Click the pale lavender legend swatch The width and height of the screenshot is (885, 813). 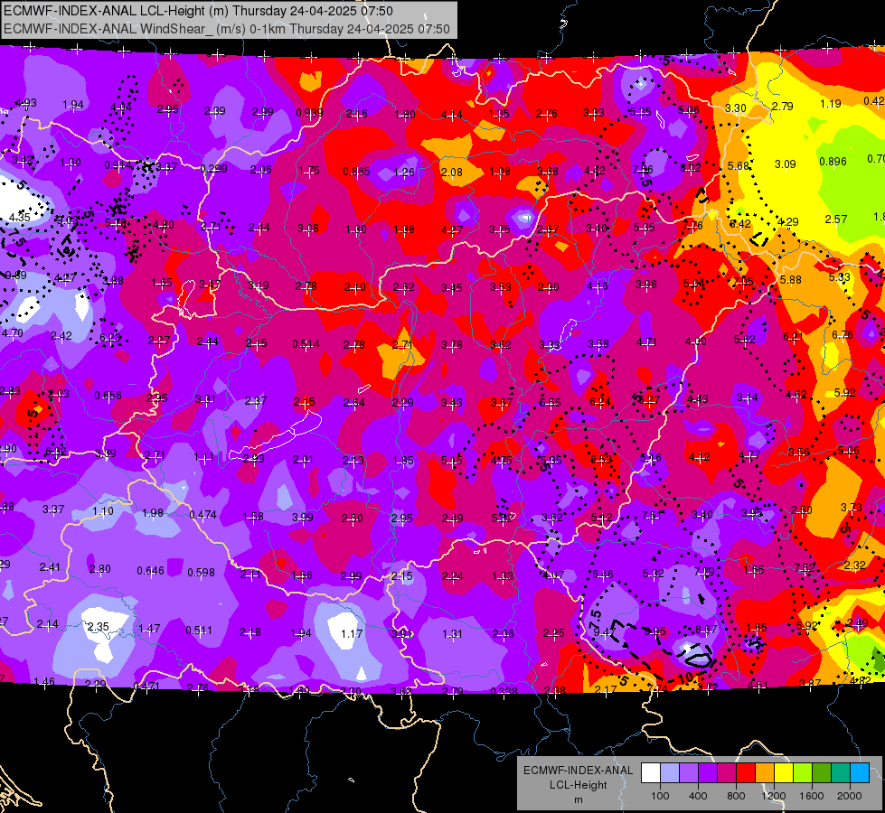(x=670, y=773)
